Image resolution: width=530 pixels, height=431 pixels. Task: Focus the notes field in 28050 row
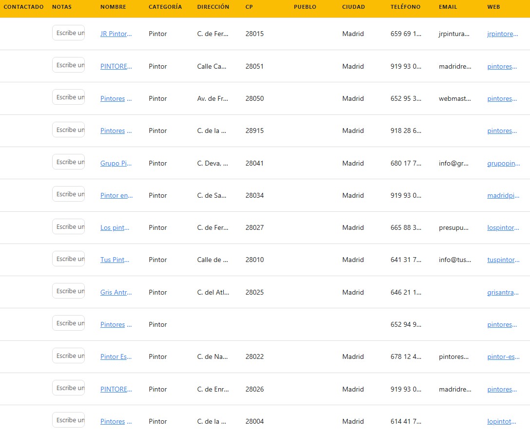(x=68, y=97)
